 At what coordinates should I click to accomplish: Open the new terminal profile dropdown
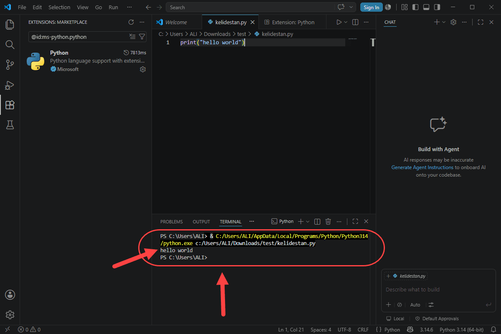(x=308, y=221)
